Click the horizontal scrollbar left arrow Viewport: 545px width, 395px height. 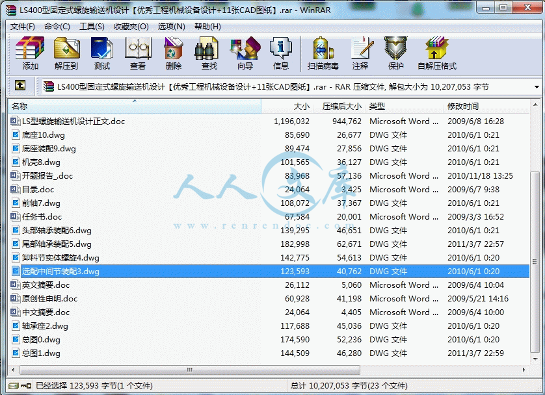[x=13, y=370]
